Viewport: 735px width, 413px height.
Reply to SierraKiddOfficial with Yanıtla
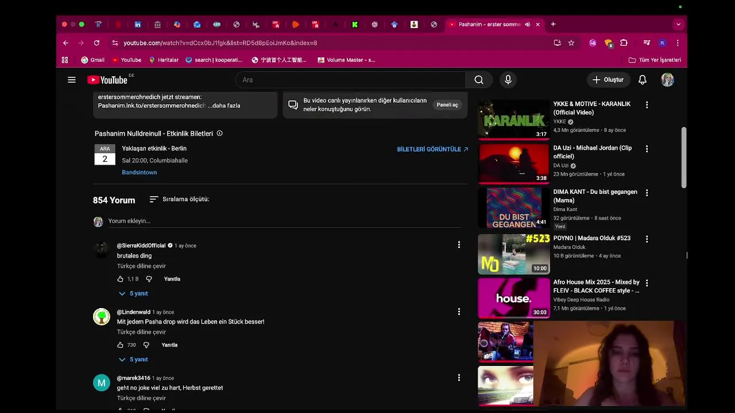172,279
